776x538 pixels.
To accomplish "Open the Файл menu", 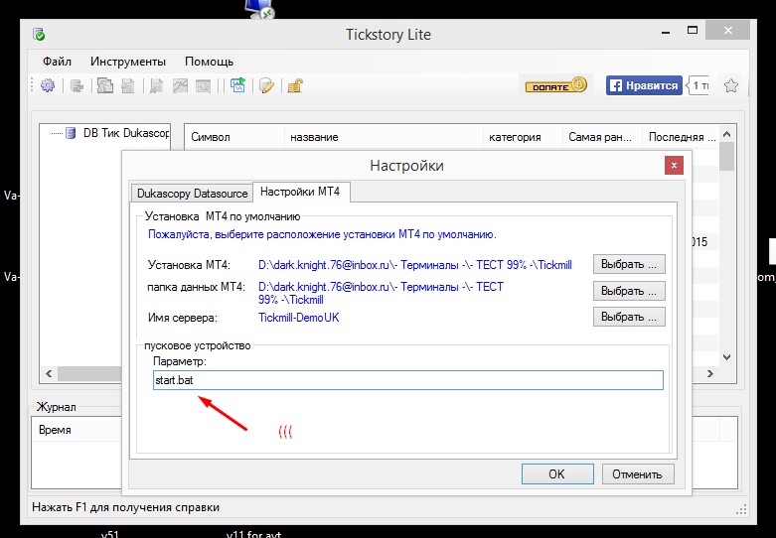I will coord(57,62).
